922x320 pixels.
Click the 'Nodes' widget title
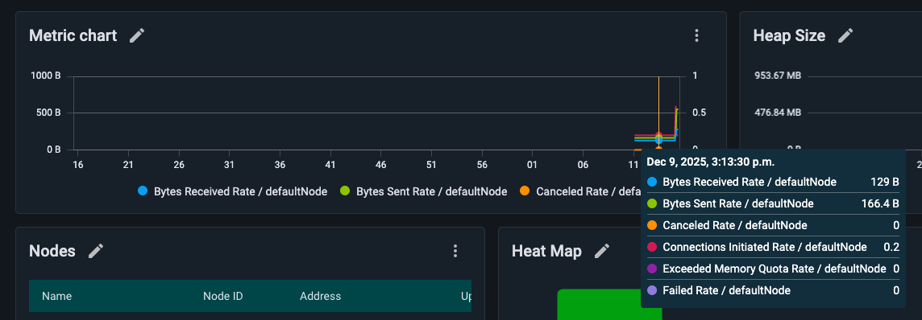pyautogui.click(x=52, y=252)
